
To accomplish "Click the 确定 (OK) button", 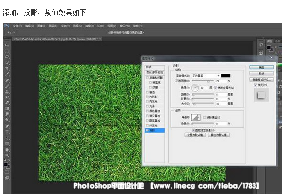I will [x=261, y=67].
